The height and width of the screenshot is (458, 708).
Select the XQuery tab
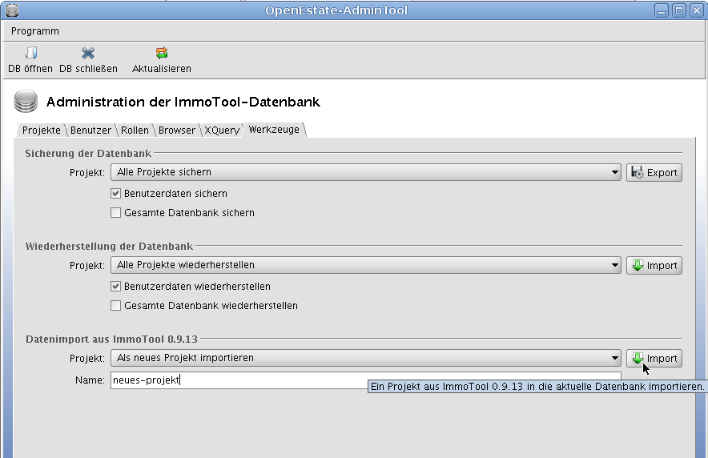221,130
